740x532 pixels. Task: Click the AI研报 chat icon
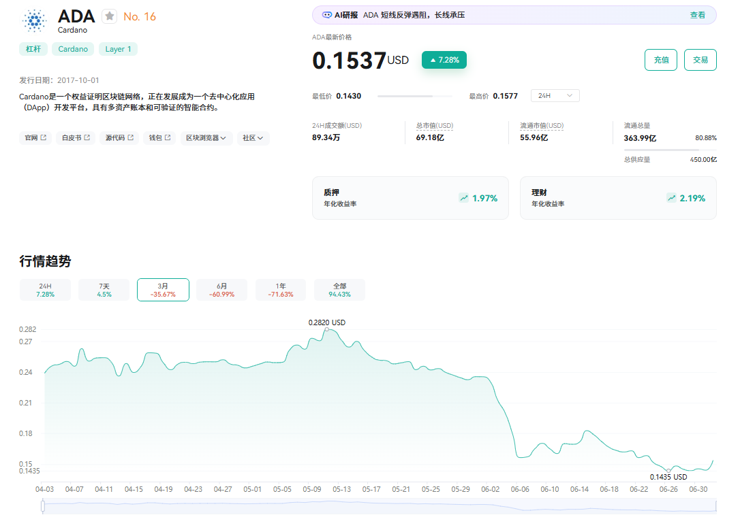(x=326, y=15)
